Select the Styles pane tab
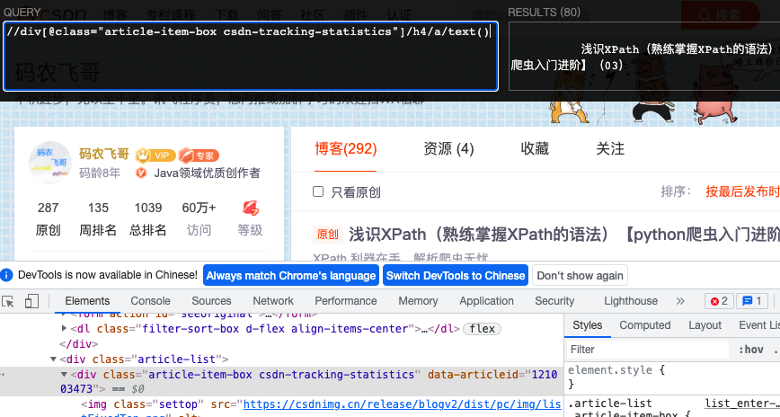780x417 pixels. pos(588,325)
